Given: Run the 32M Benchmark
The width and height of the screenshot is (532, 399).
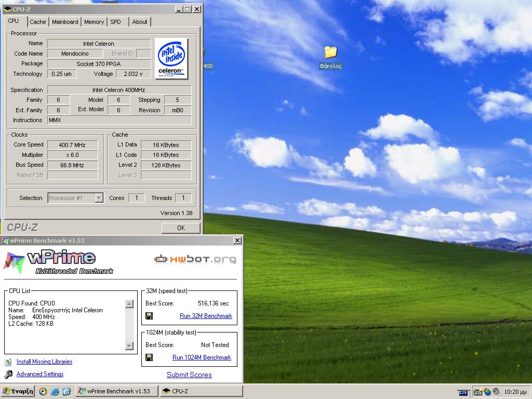Looking at the screenshot, I should 206,316.
